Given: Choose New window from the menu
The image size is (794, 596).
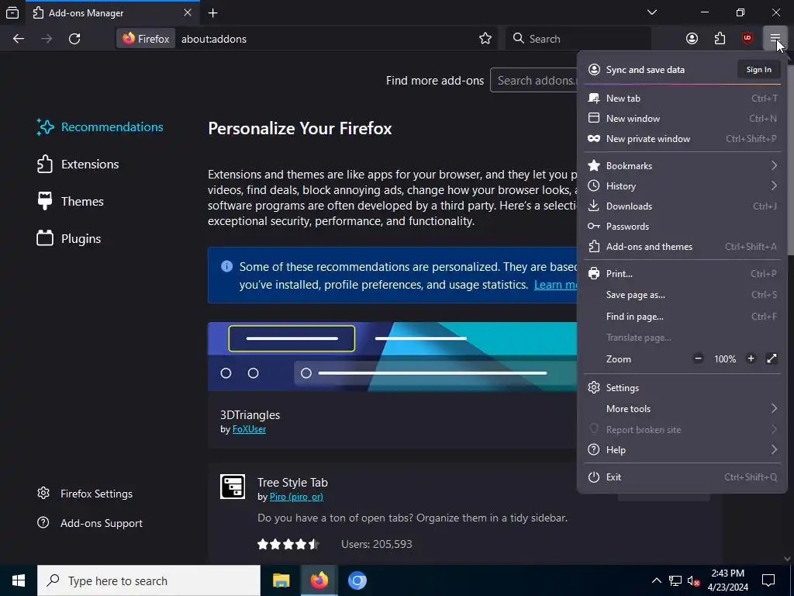Looking at the screenshot, I should tap(682, 119).
